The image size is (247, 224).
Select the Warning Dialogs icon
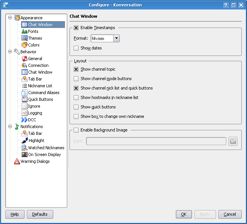point(17,161)
